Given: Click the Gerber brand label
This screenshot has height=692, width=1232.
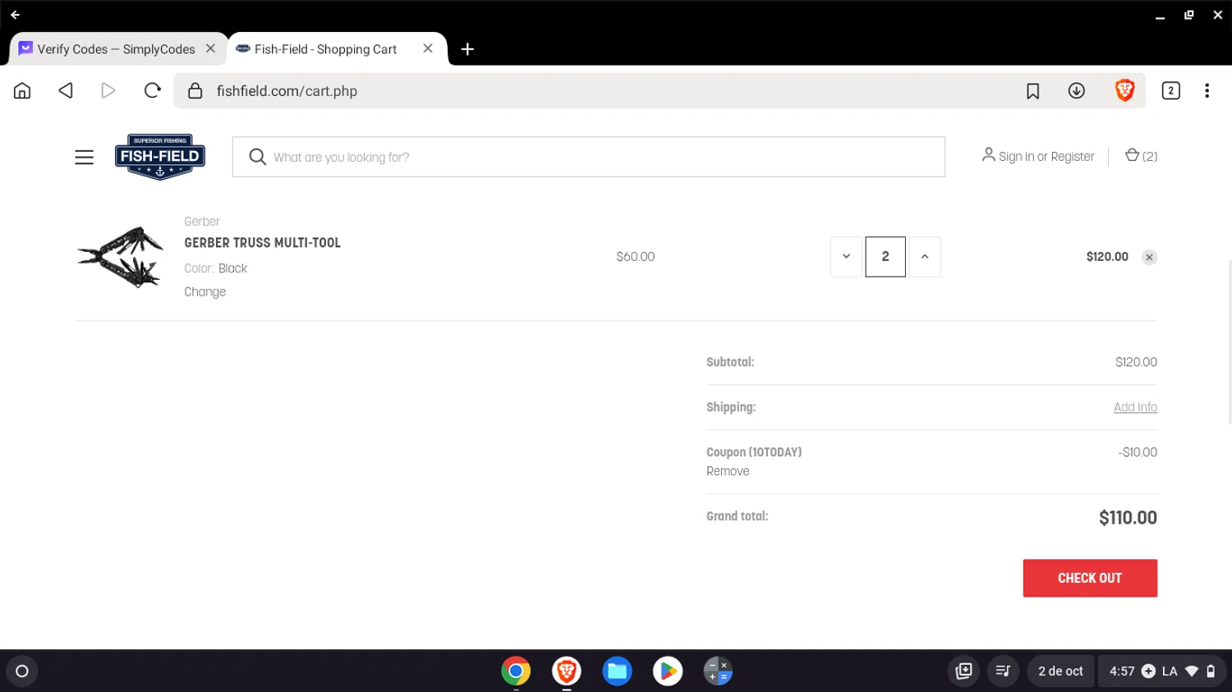Looking at the screenshot, I should 202,222.
